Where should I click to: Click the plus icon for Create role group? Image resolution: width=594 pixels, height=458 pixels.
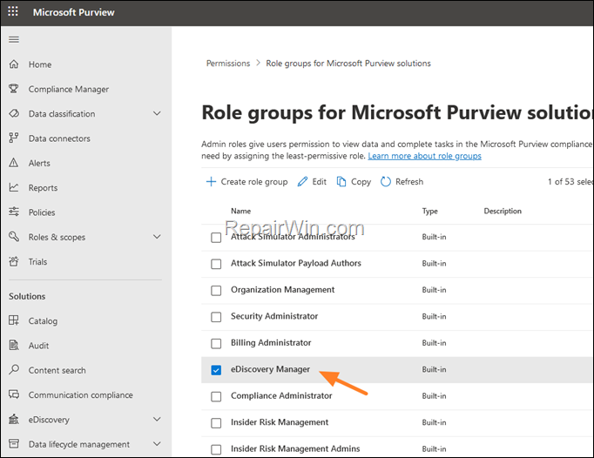(211, 181)
